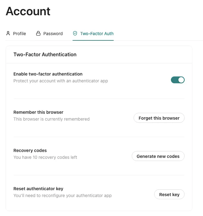Click the Remember this browser label

pos(38,112)
